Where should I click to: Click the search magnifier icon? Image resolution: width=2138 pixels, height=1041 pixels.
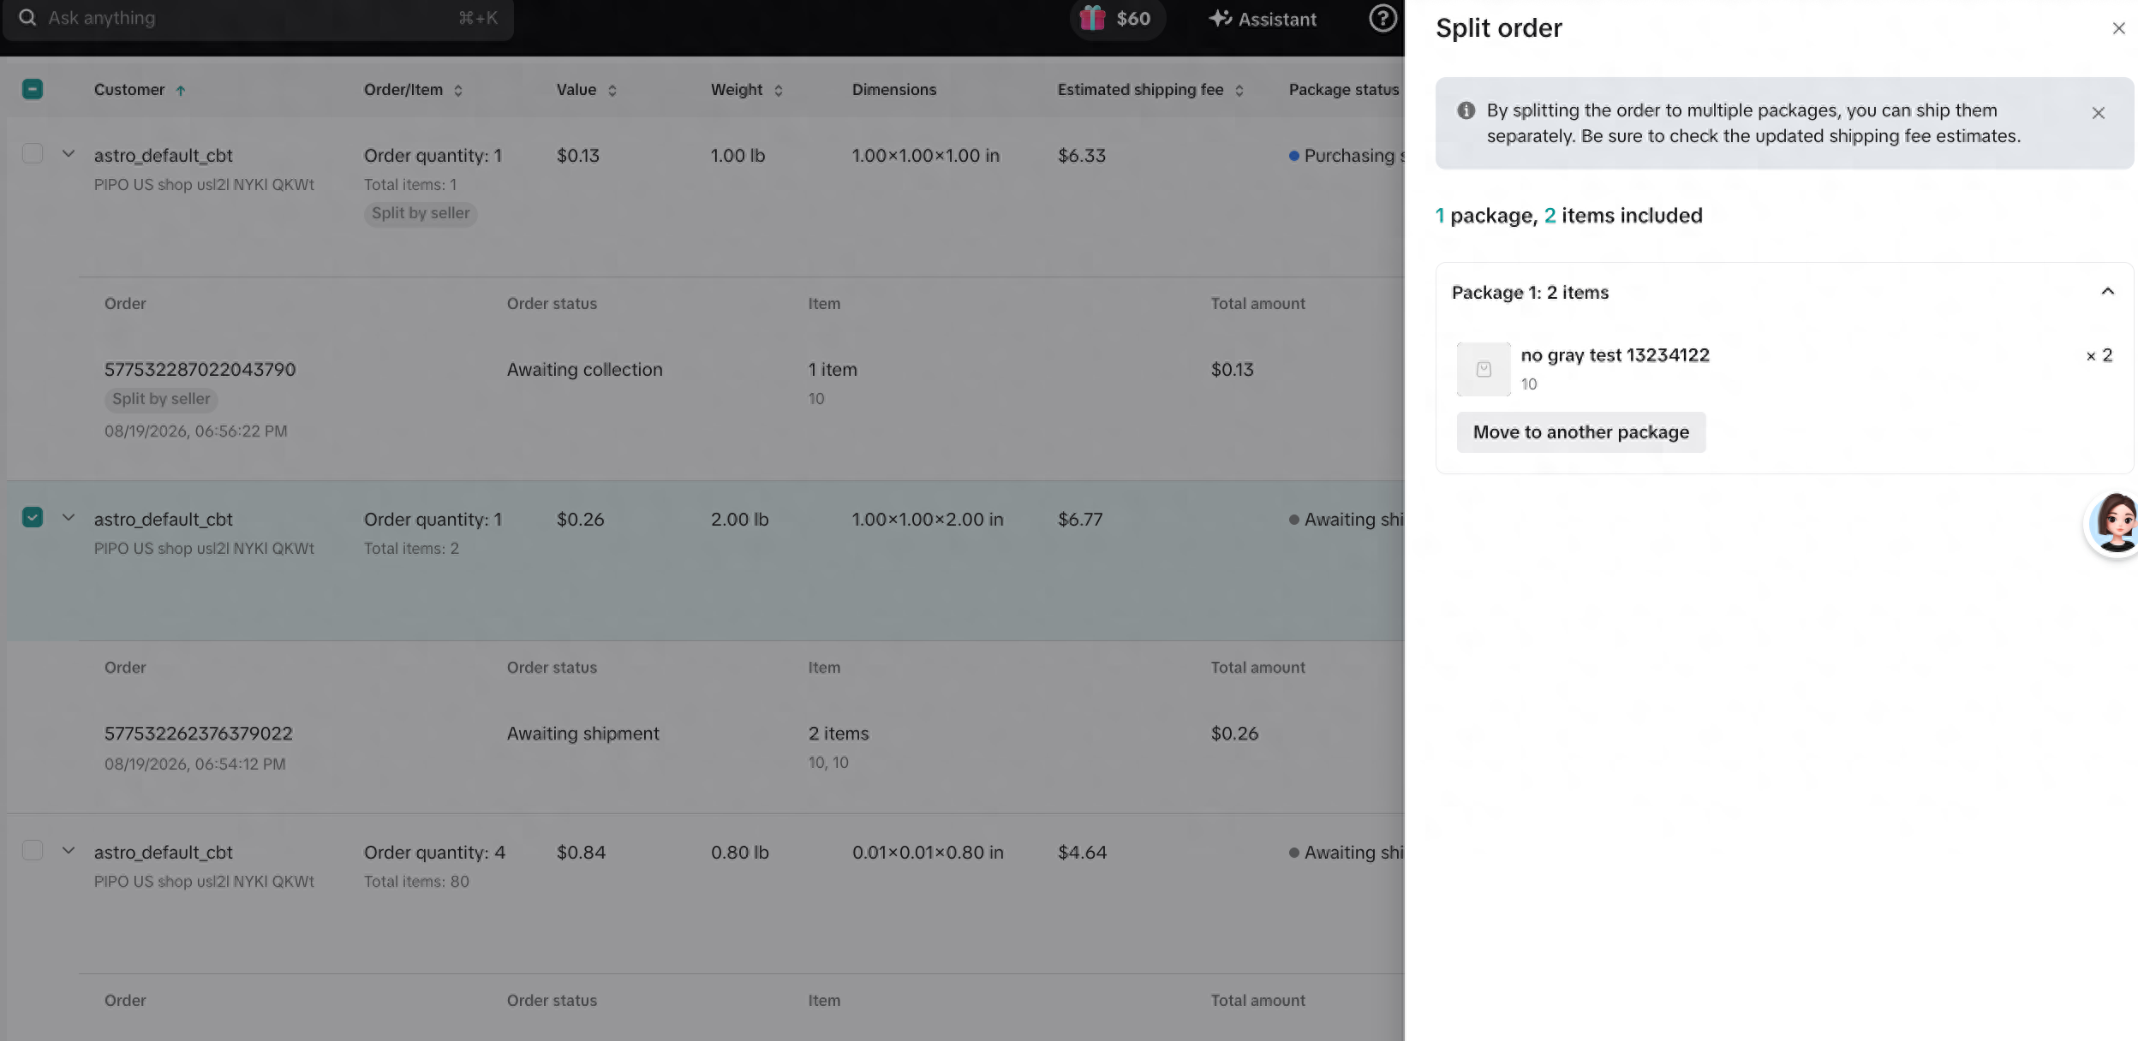[27, 17]
